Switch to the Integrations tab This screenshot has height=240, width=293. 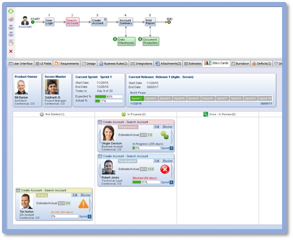[141, 63]
